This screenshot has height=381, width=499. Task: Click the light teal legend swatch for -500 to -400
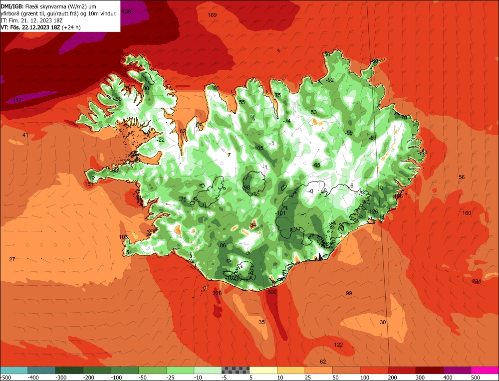tap(13, 370)
